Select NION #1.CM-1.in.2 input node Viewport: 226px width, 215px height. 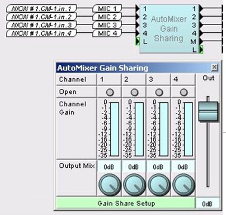click(x=41, y=17)
